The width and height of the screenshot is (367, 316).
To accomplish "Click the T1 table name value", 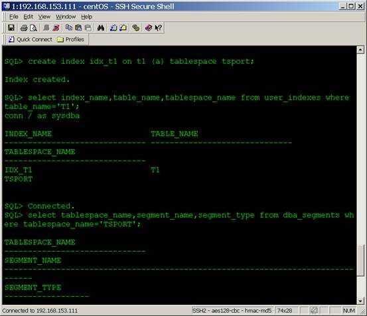I will tap(155, 170).
